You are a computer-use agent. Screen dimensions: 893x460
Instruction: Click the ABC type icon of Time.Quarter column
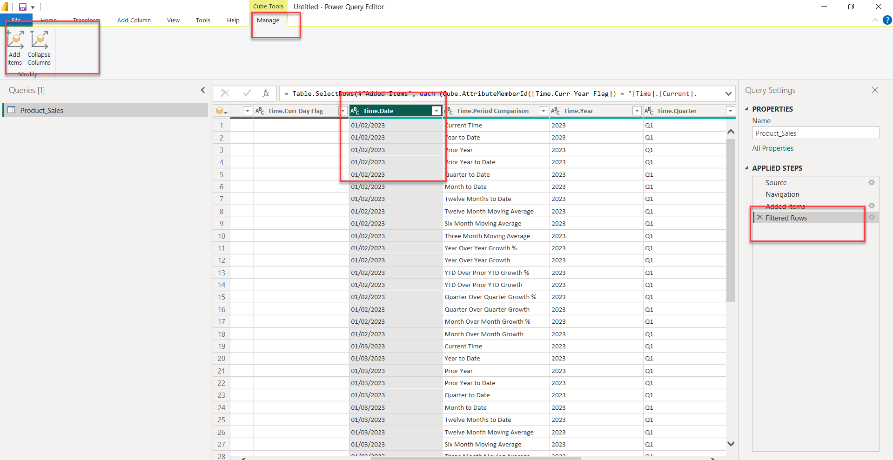(649, 111)
